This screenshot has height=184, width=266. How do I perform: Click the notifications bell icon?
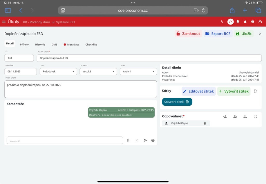point(245,22)
